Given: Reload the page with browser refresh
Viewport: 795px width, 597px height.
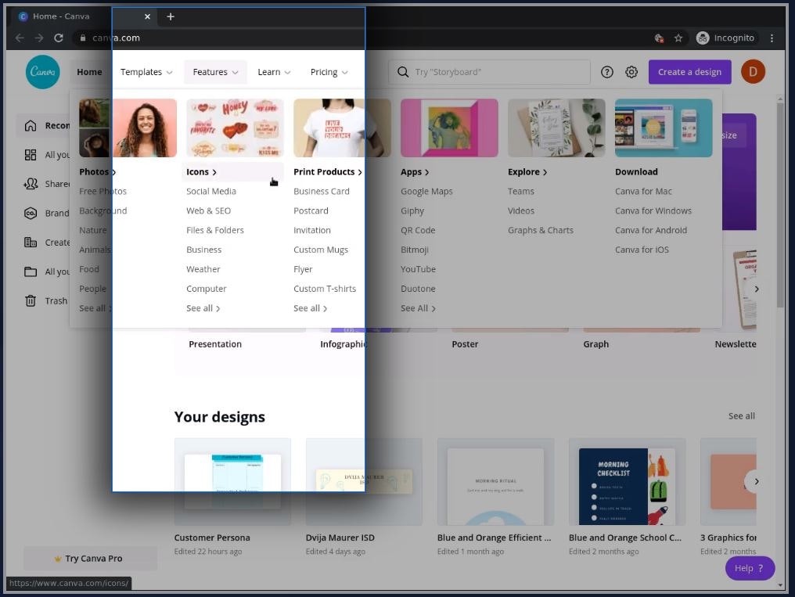Looking at the screenshot, I should [x=59, y=38].
